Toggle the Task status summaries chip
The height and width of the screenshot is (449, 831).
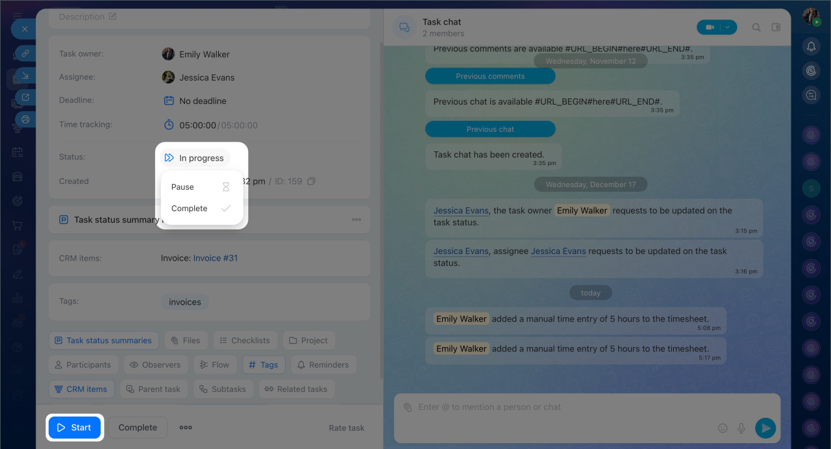coord(103,340)
